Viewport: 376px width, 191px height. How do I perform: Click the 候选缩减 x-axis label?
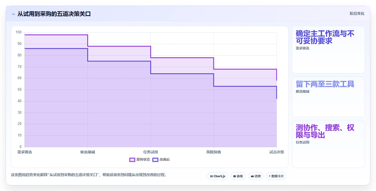point(88,152)
